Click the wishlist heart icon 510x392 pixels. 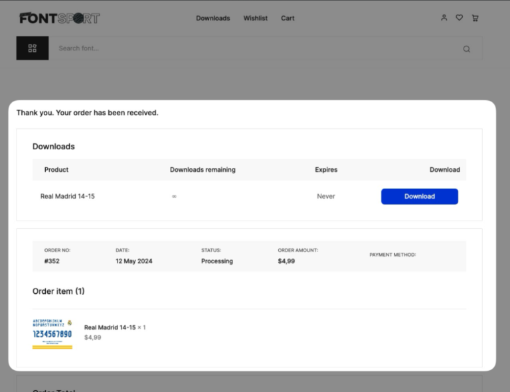tap(460, 18)
